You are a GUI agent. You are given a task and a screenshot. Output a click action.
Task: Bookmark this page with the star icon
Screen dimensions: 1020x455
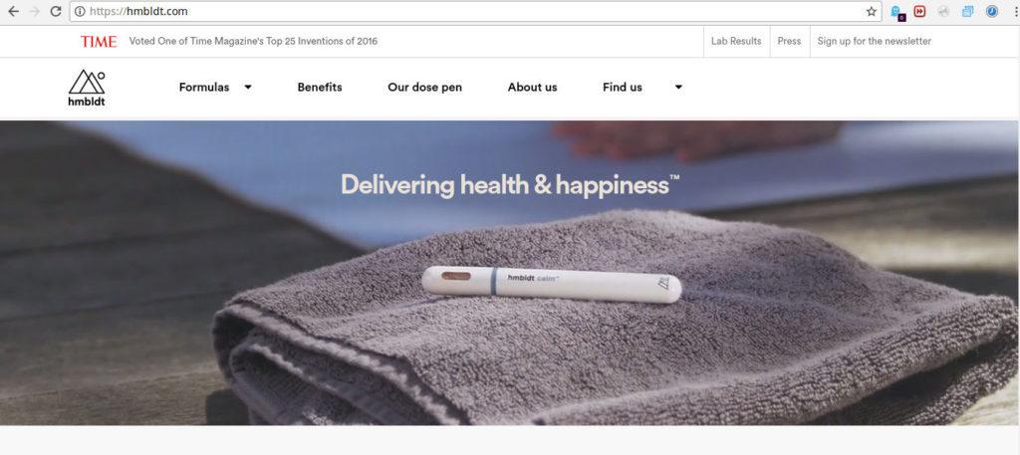(x=871, y=11)
